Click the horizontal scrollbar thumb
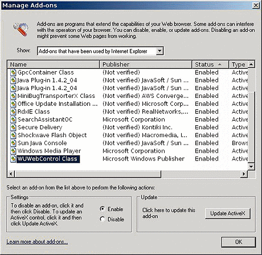The height and width of the screenshot is (255, 262). pyautogui.click(x=88, y=174)
